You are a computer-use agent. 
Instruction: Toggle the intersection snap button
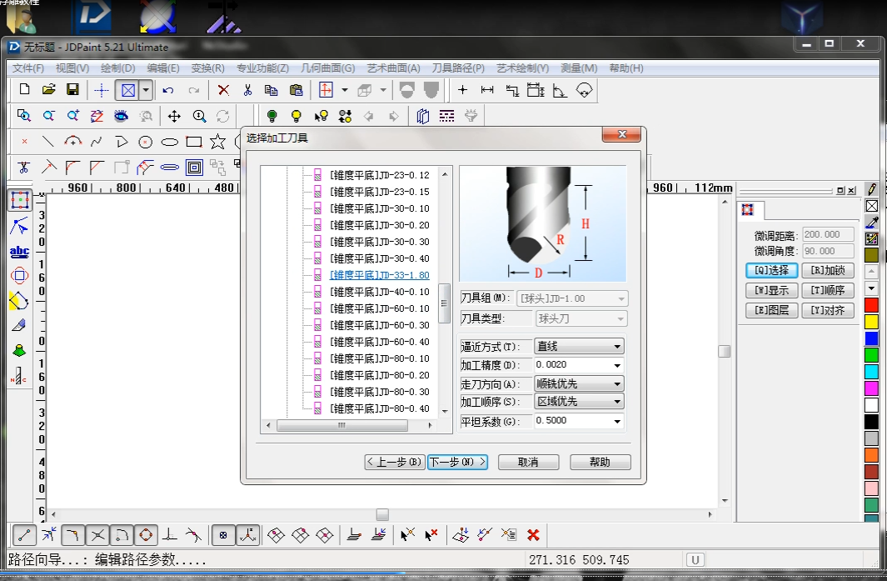pyautogui.click(x=97, y=534)
